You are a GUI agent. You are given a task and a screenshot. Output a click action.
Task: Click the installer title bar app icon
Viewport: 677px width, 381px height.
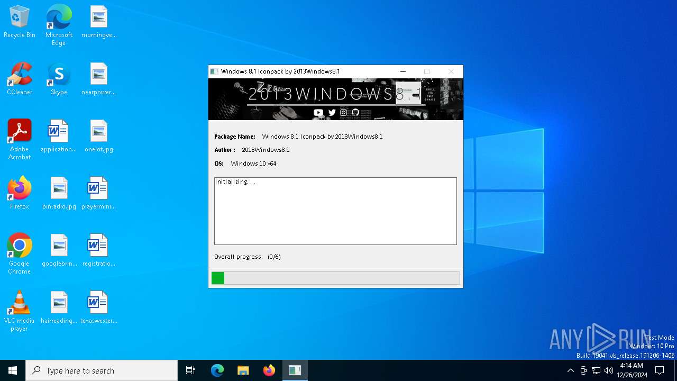[214, 71]
